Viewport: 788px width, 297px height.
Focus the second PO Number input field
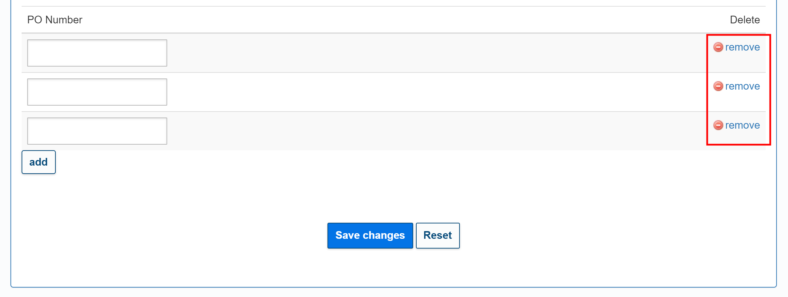97,92
